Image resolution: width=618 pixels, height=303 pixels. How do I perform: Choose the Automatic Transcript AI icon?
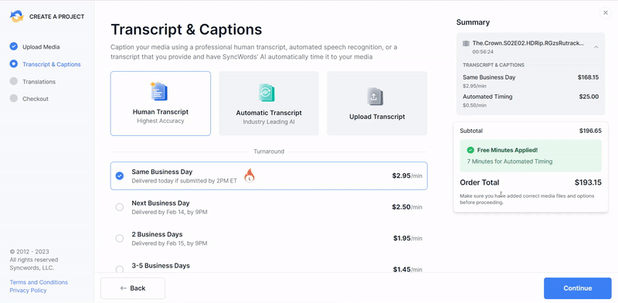coord(267,93)
